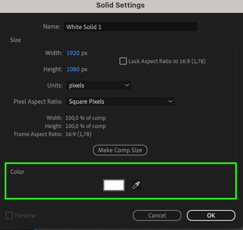This screenshot has width=243, height=230.
Task: Select the Height value 1080
Action: (x=73, y=69)
